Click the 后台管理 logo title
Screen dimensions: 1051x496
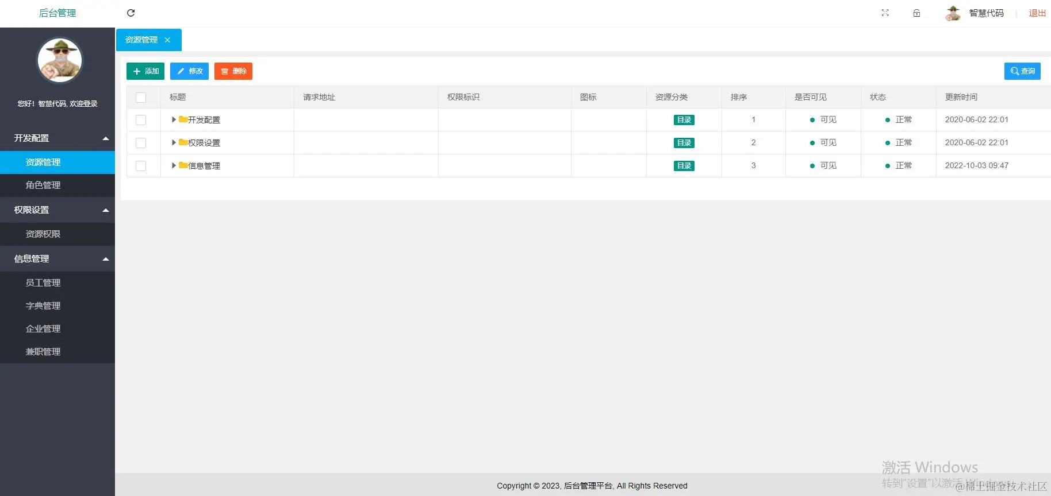click(57, 13)
